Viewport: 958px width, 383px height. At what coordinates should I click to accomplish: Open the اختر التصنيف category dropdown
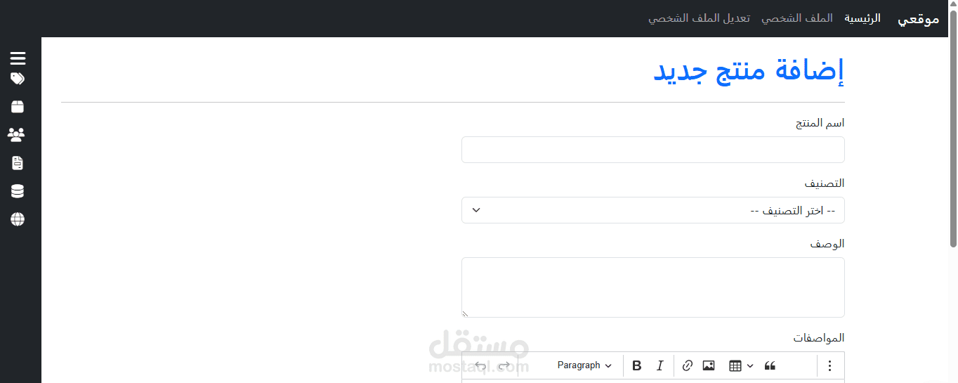pyautogui.click(x=653, y=210)
